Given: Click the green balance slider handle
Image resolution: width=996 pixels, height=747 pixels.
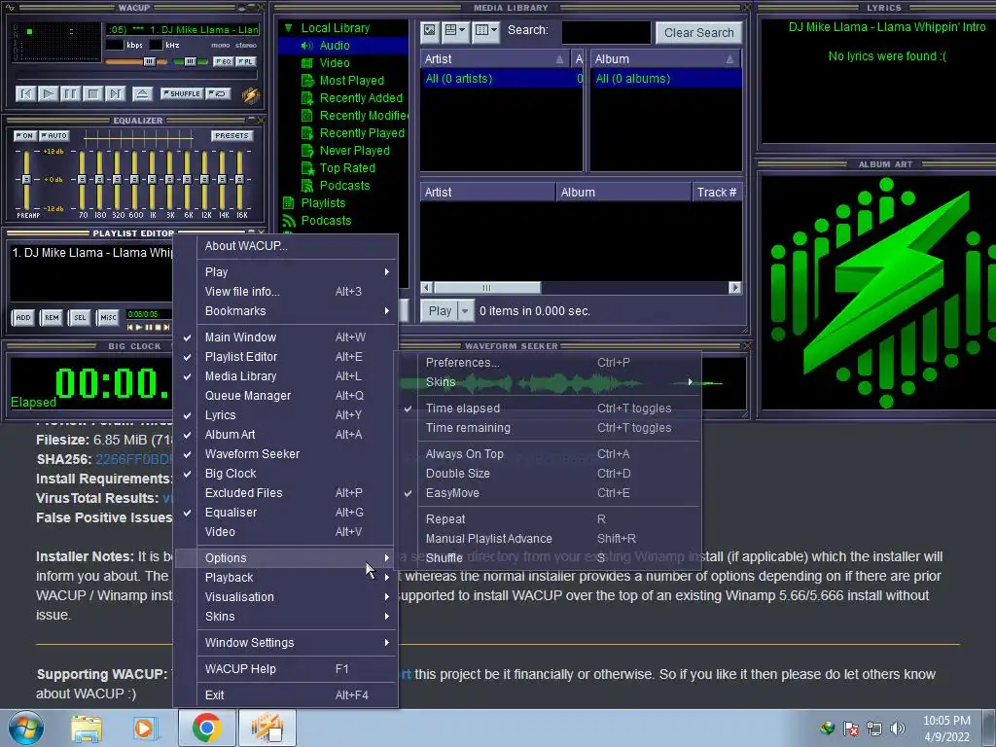Looking at the screenshot, I should click(x=190, y=61).
